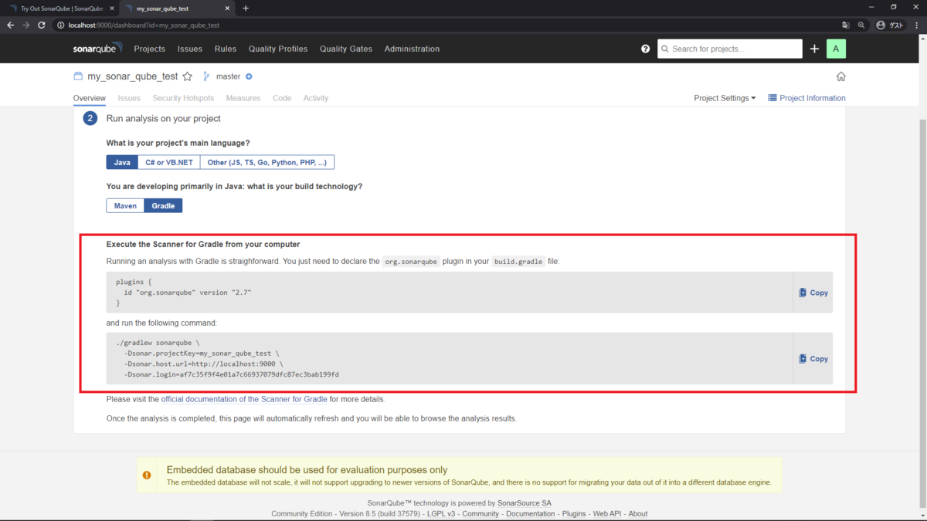The image size is (927, 521).
Task: Click the home icon at top right
Action: (841, 76)
